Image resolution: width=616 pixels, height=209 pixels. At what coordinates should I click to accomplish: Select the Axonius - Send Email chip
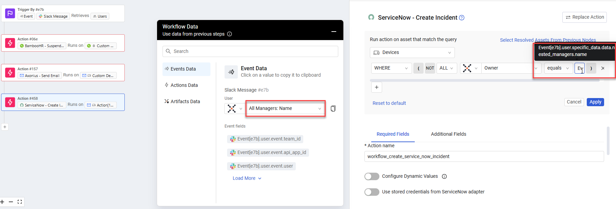(39, 76)
